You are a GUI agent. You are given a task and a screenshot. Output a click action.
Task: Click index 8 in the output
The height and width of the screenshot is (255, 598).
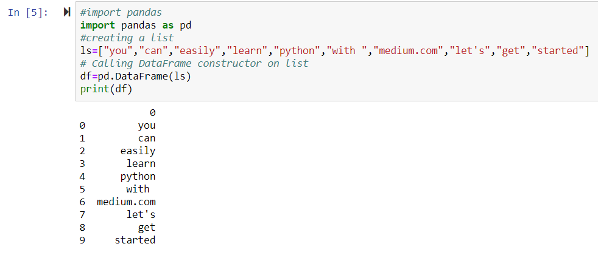pos(82,228)
